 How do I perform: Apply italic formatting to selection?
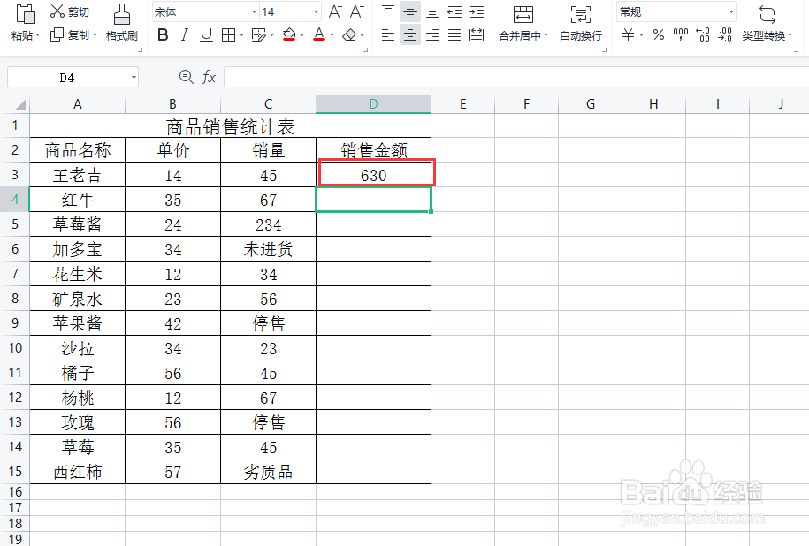(183, 34)
